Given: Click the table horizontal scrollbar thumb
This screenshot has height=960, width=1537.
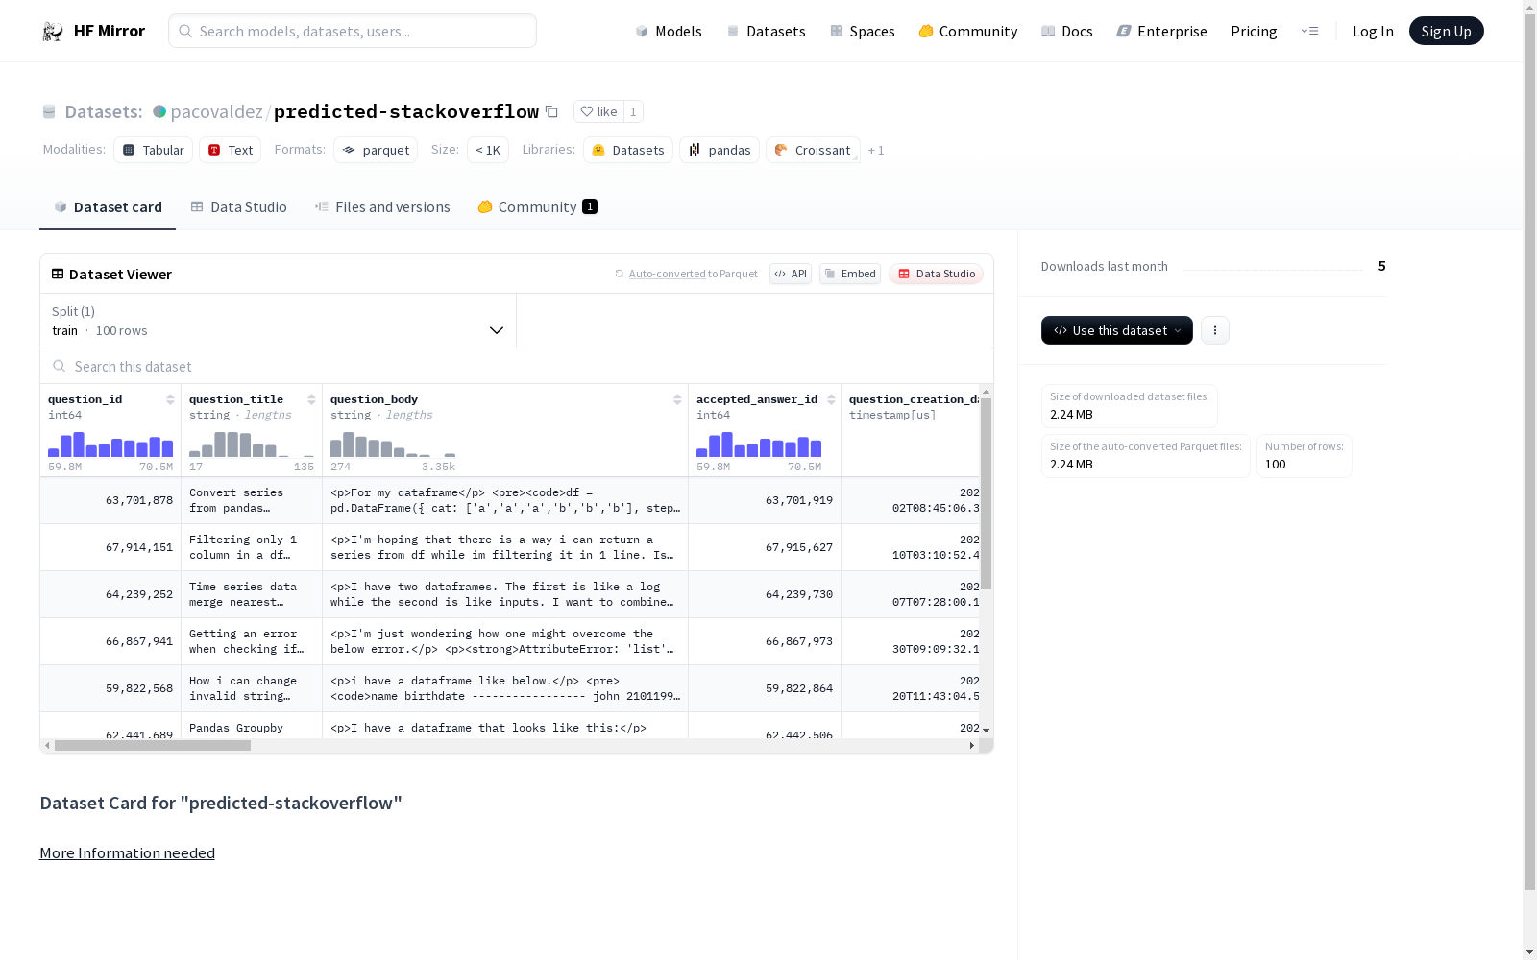Looking at the screenshot, I should click(153, 745).
